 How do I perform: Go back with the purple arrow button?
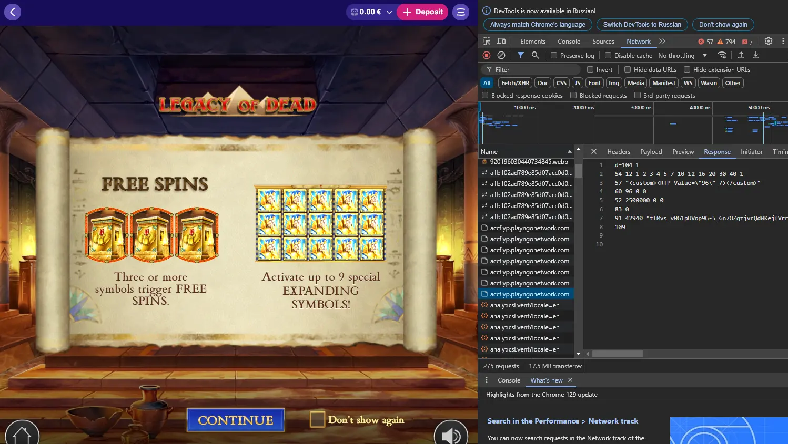(x=13, y=12)
